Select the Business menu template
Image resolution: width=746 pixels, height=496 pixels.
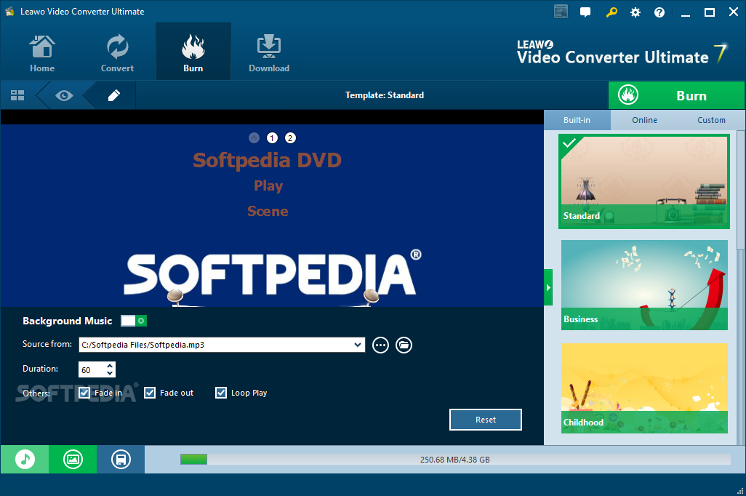[x=644, y=285]
